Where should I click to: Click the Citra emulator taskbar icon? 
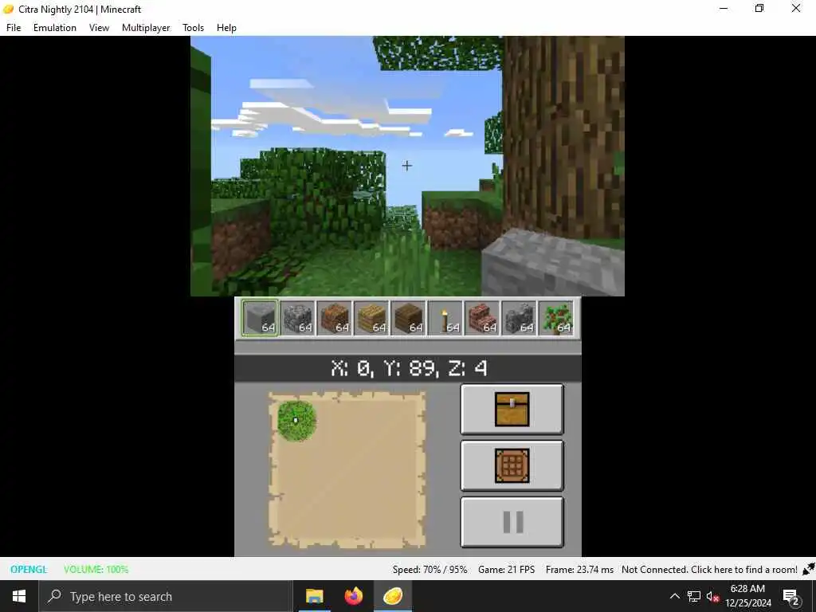click(393, 596)
